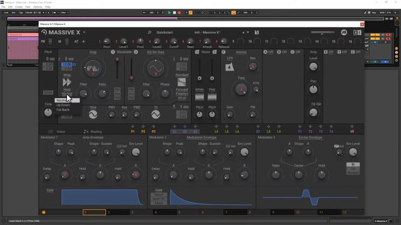Click the save preset floppy icon

coord(256,32)
